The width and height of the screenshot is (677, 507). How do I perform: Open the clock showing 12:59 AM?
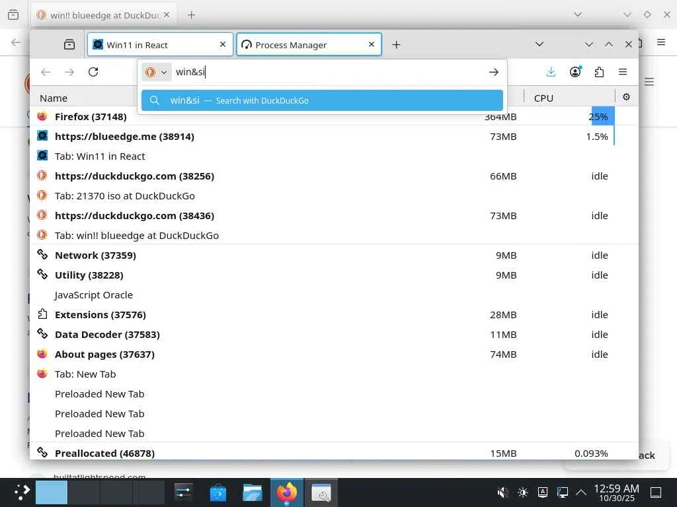(616, 492)
